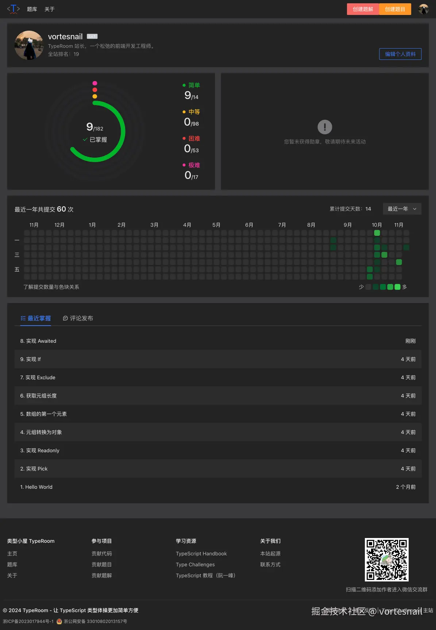The image size is (436, 630).
Task: Switch to the 评论发布 tab
Action: click(78, 318)
